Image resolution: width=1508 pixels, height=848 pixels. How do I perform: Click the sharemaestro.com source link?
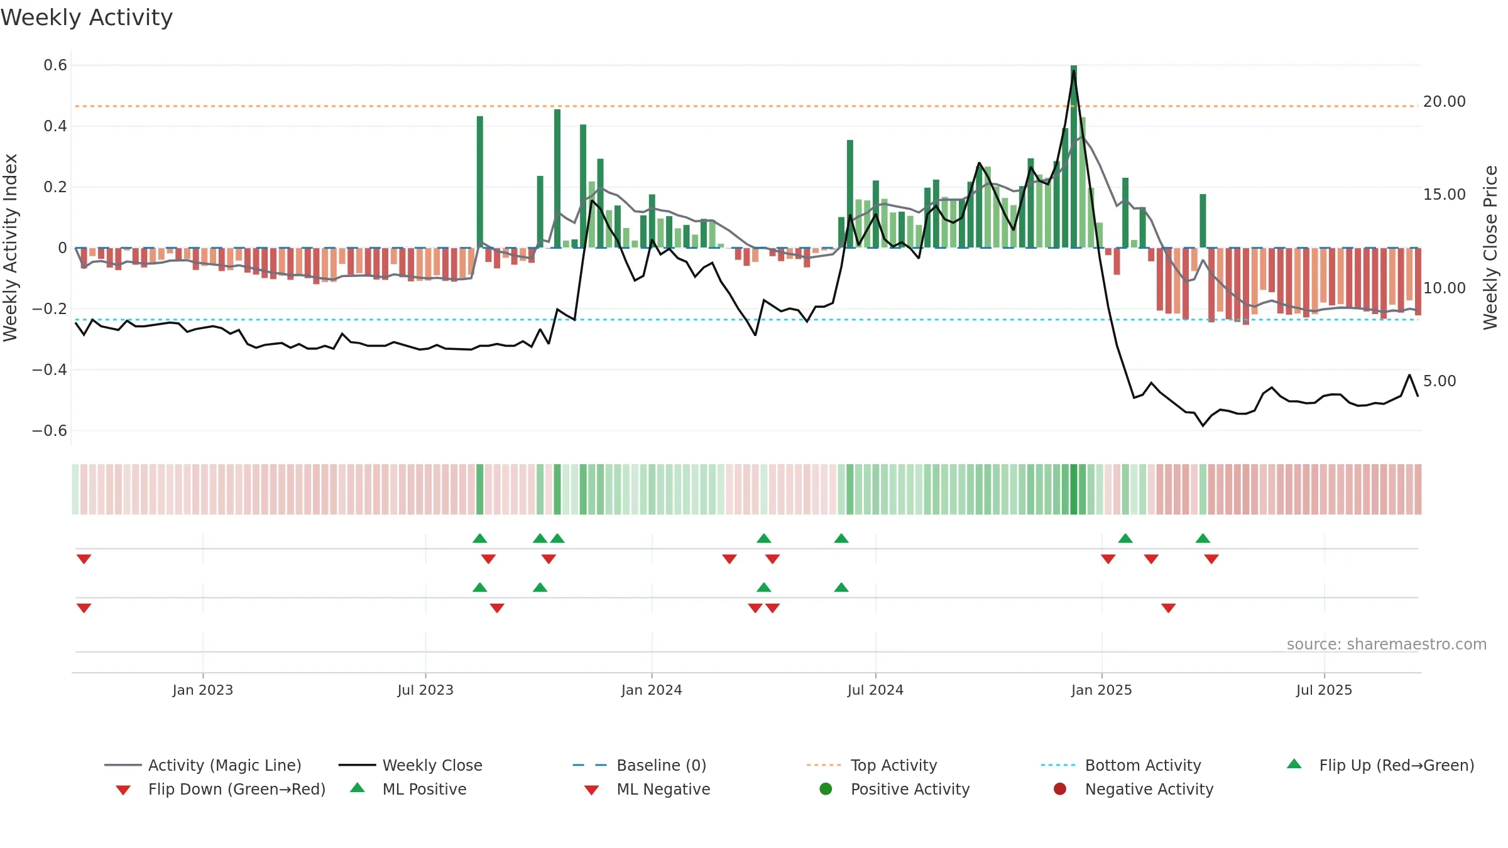tap(1386, 644)
